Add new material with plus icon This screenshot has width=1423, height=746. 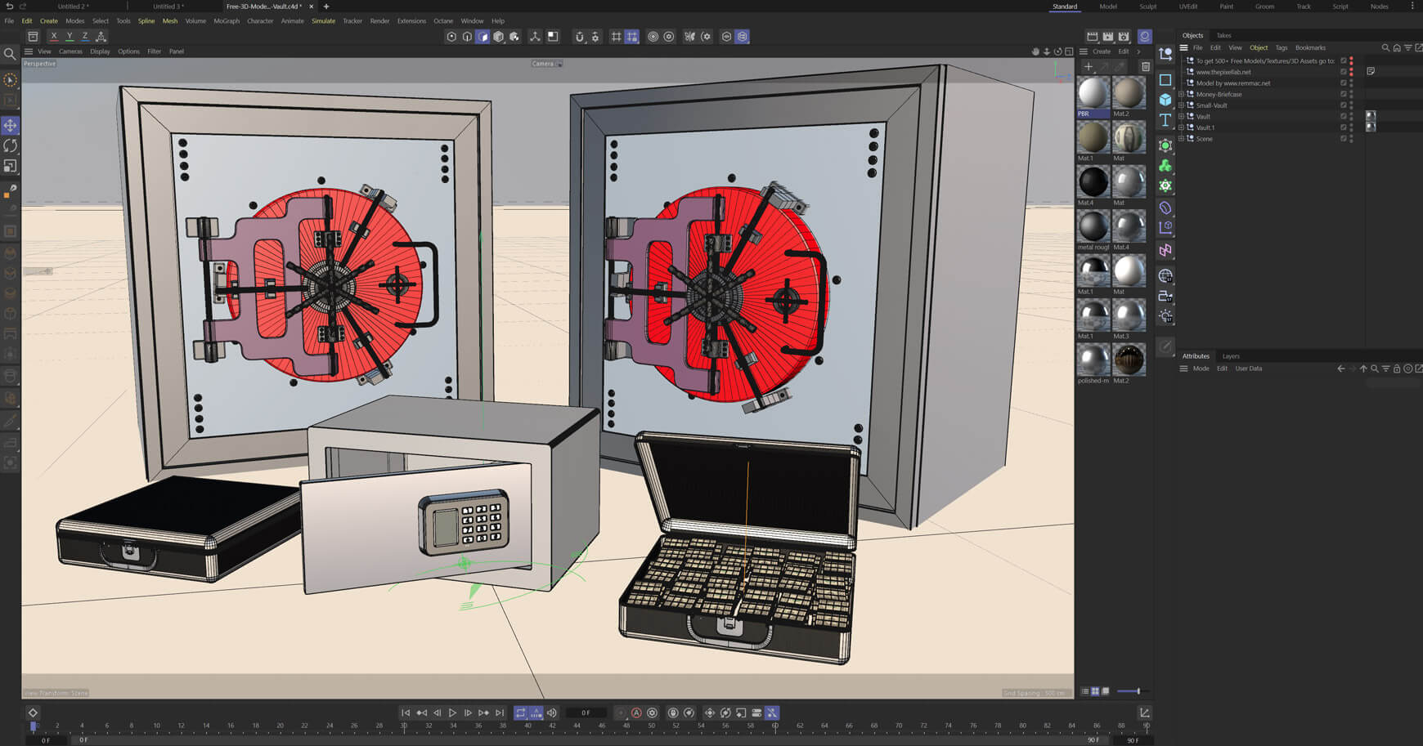point(1089,66)
